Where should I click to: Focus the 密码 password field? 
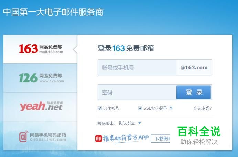pos(137,92)
